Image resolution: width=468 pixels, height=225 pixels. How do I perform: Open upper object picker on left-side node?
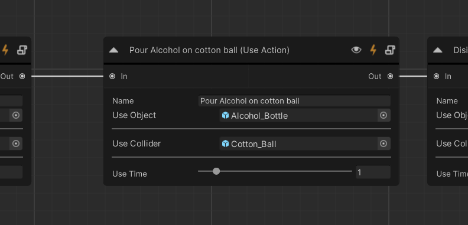point(16,116)
